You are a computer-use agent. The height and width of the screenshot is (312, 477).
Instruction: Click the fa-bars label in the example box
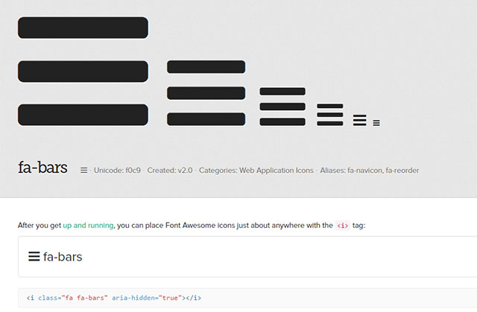point(63,257)
